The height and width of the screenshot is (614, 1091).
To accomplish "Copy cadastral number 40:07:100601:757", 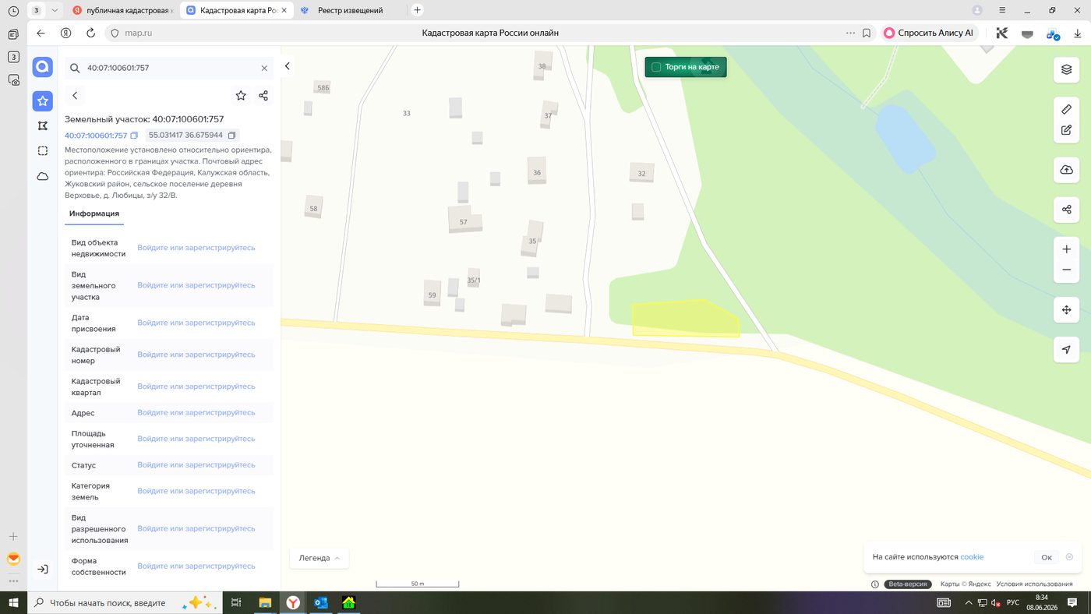I will point(134,136).
